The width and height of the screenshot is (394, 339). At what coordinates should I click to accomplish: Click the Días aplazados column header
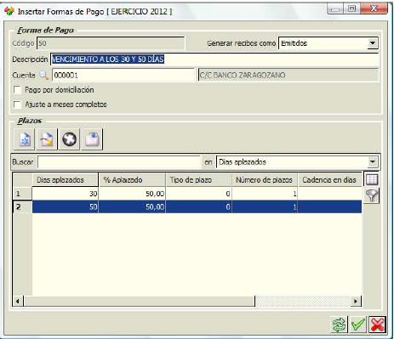tap(66, 180)
